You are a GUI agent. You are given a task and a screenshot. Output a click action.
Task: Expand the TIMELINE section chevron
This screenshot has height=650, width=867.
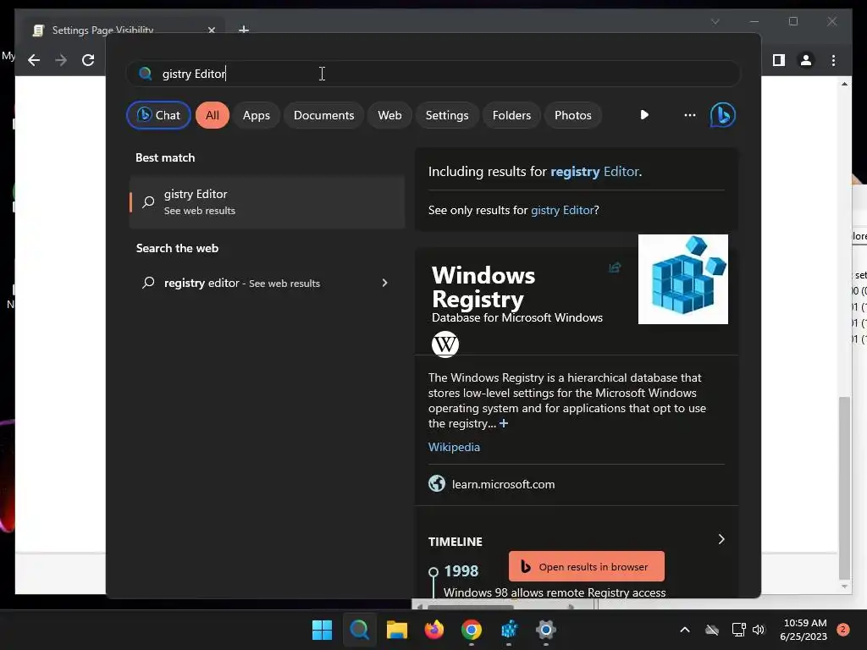click(721, 539)
